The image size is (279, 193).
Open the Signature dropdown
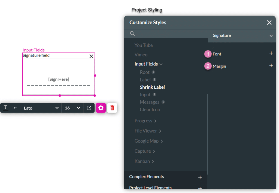click(271, 36)
